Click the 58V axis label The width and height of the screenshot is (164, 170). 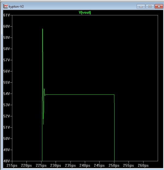(7, 49)
